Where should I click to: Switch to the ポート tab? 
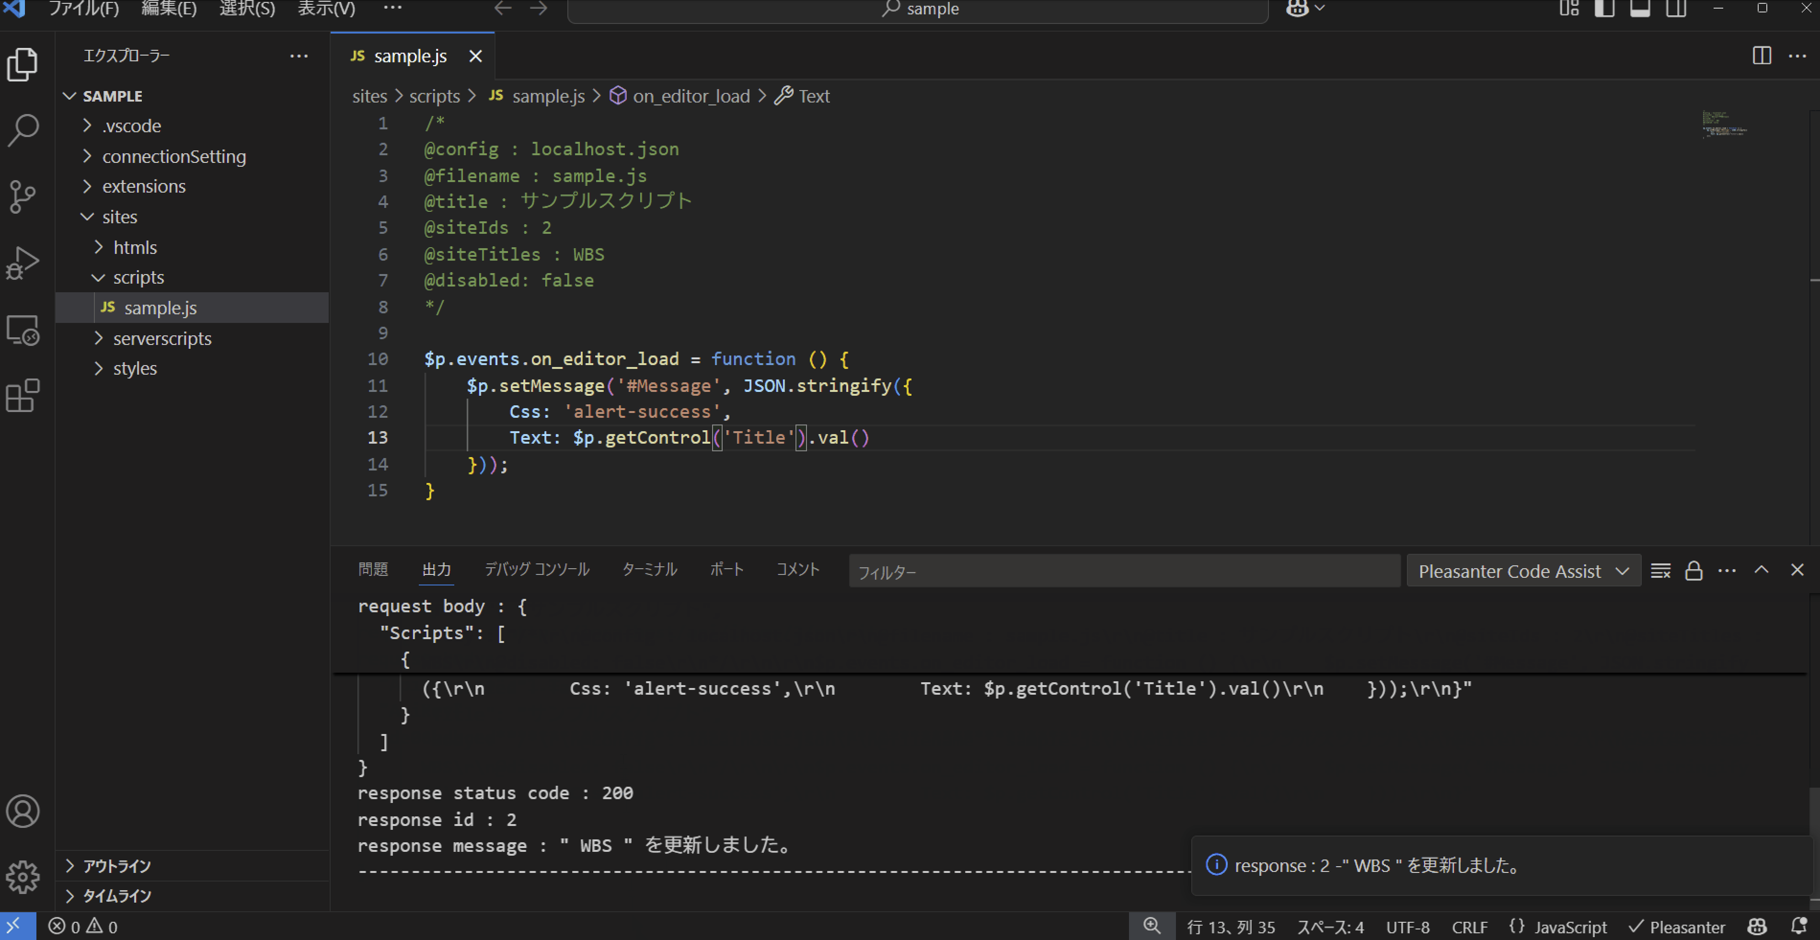[726, 569]
